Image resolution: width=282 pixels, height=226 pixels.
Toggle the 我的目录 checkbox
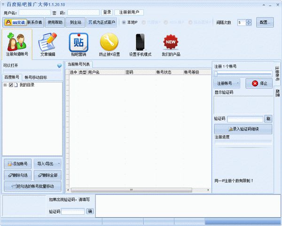pyautogui.click(x=10, y=85)
